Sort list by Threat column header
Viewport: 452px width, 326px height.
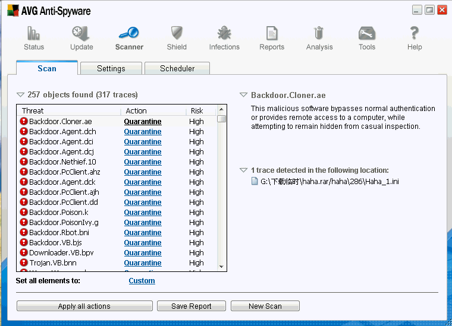tap(68, 110)
